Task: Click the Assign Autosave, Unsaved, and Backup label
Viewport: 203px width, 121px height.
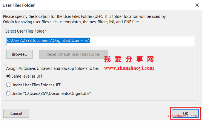Action: point(53,68)
